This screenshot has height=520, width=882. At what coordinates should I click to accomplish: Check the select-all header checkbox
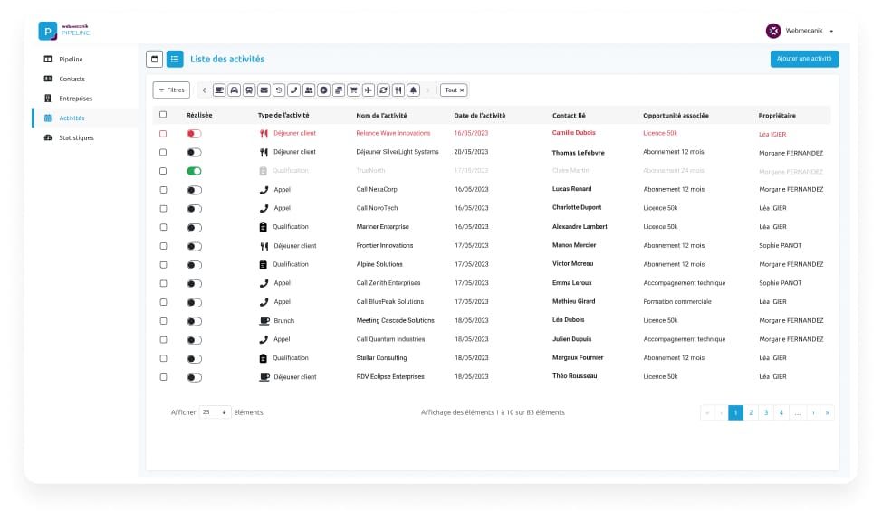tap(163, 115)
